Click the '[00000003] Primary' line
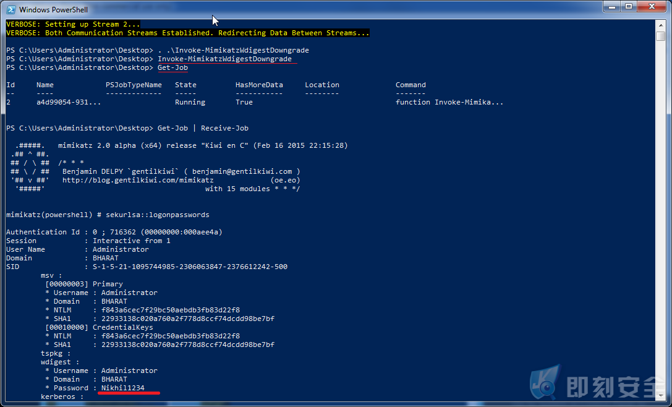The image size is (672, 407). (84, 284)
